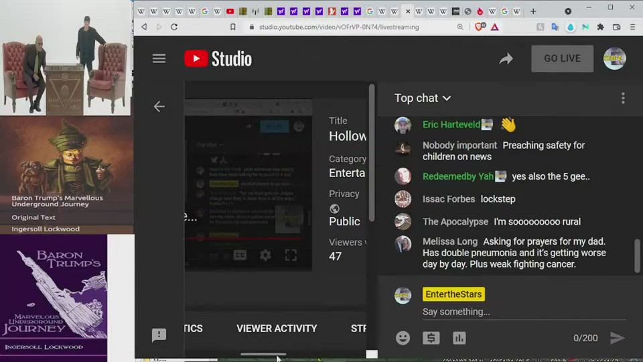Toggle fullscreen on the stream preview
Screen dimensions: 643x362
click(x=291, y=255)
